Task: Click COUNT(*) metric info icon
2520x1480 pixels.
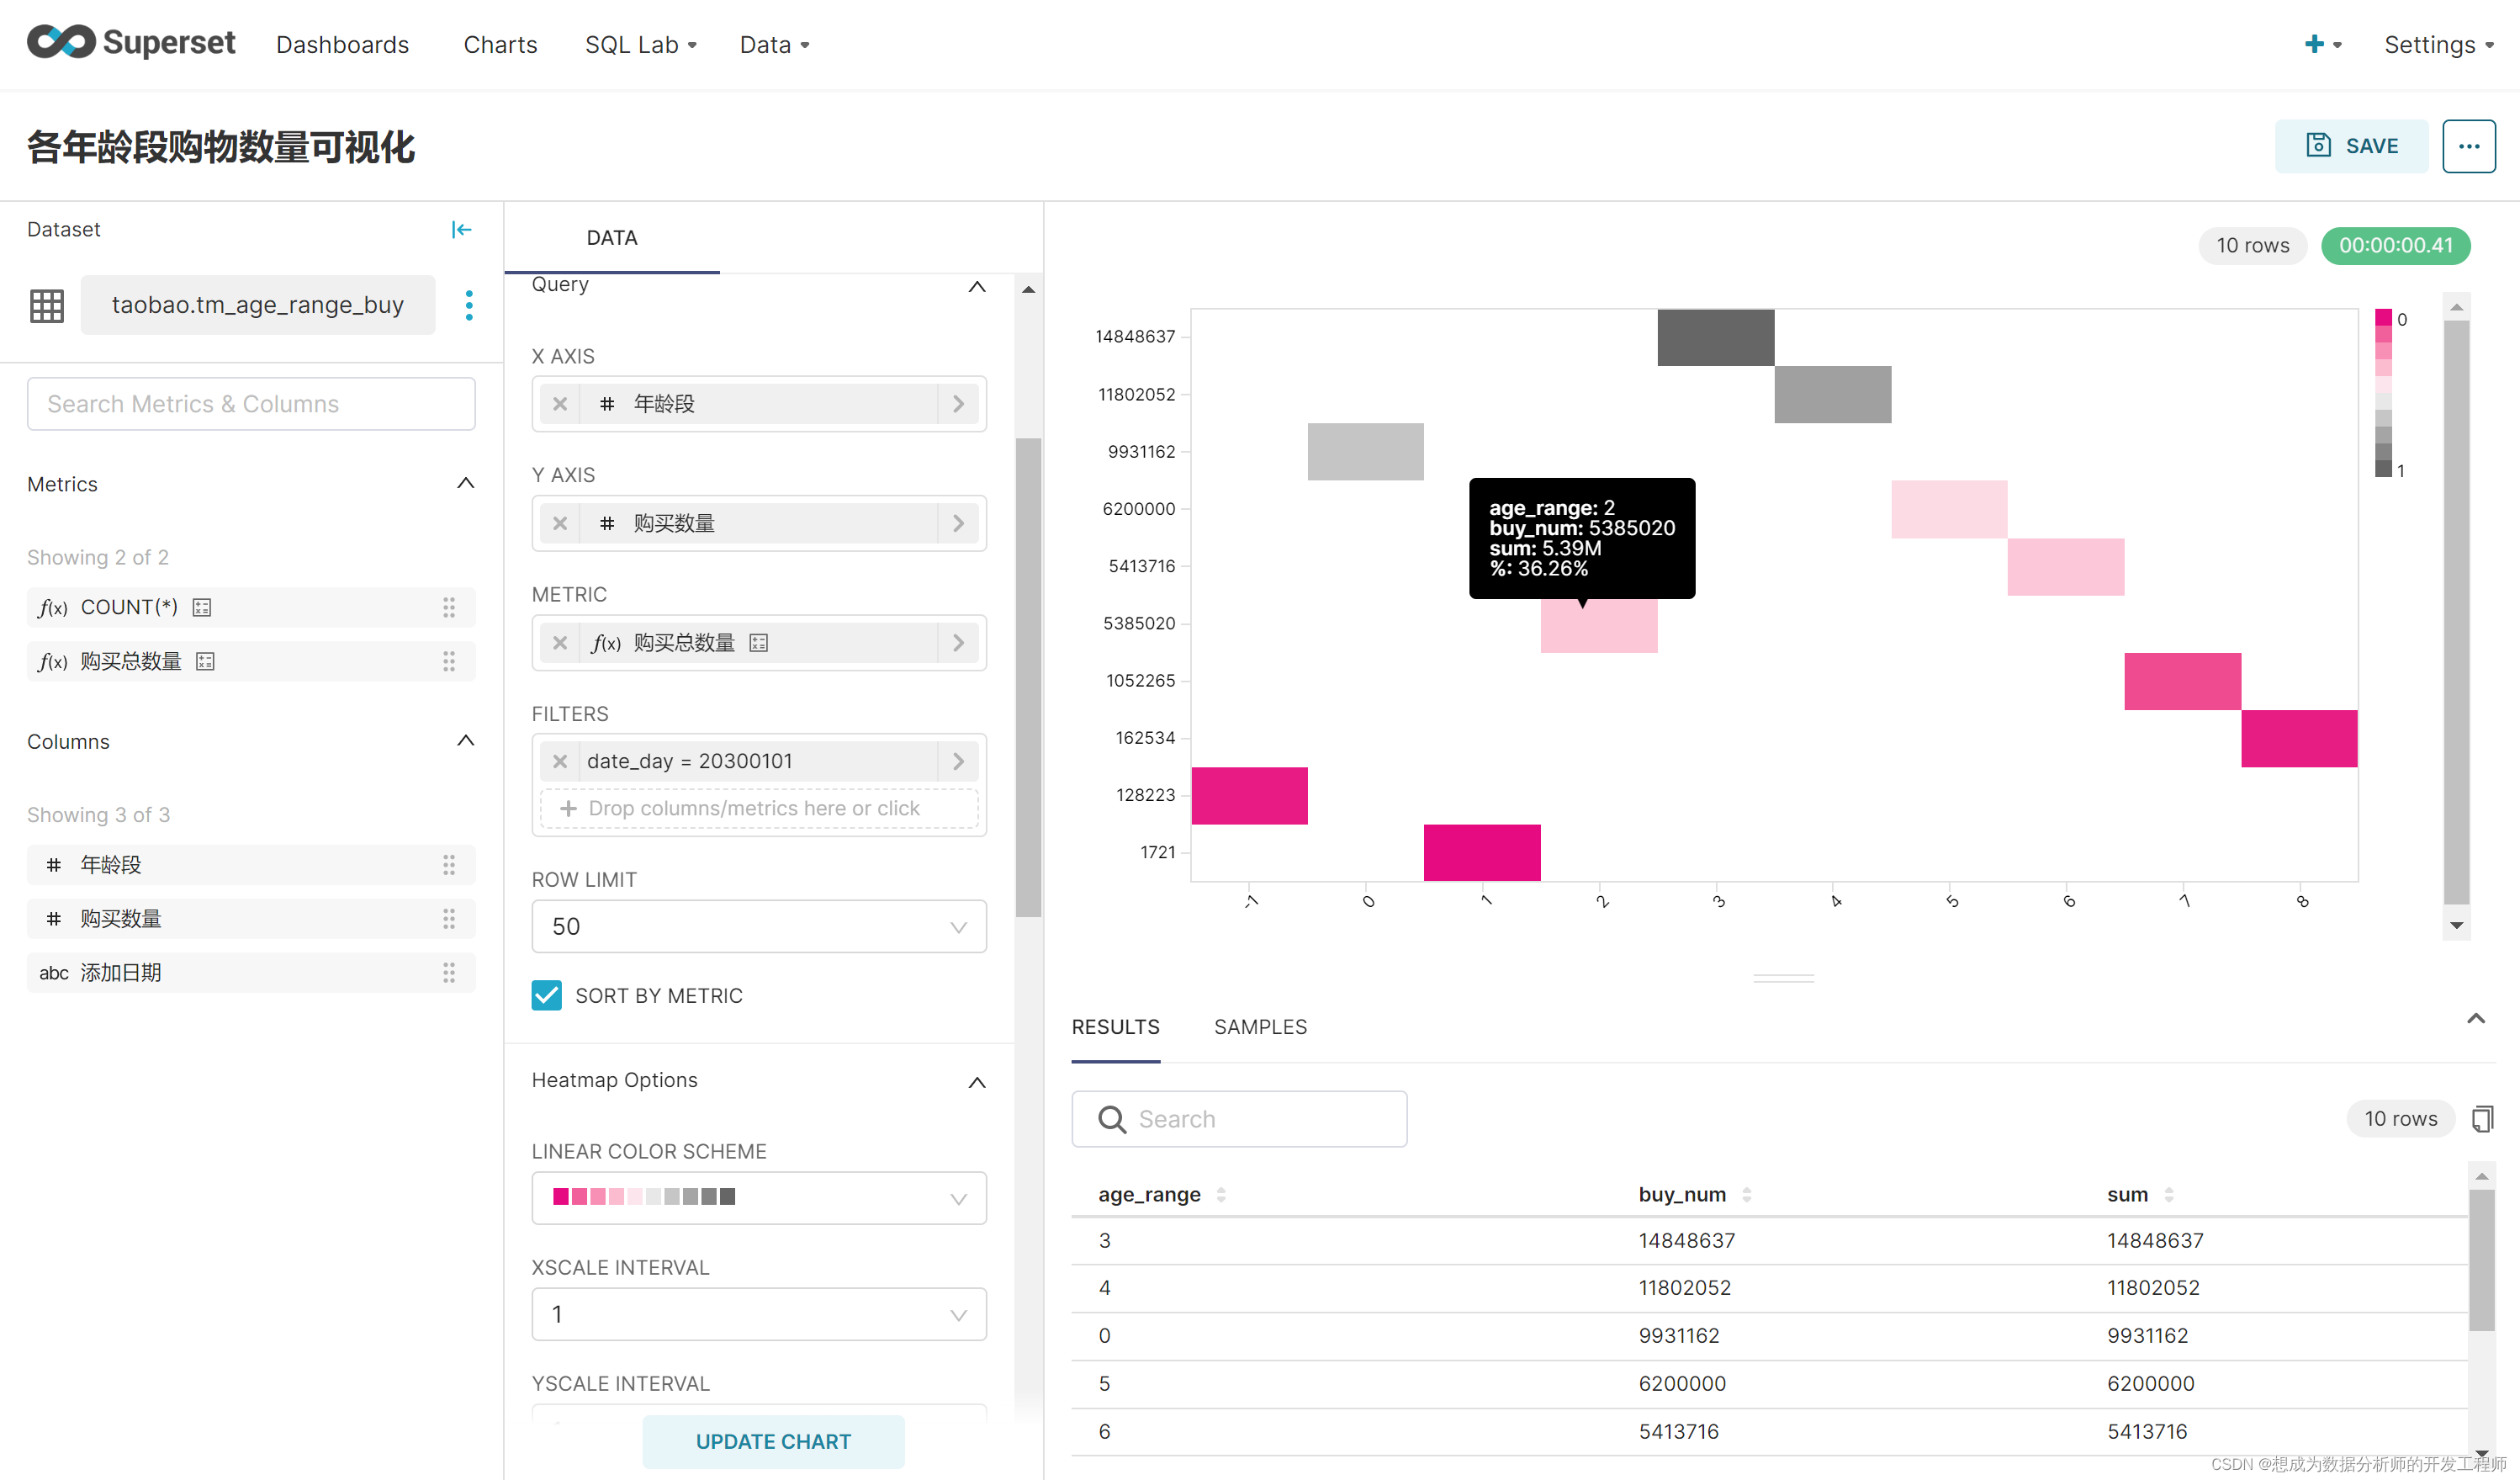Action: point(202,607)
